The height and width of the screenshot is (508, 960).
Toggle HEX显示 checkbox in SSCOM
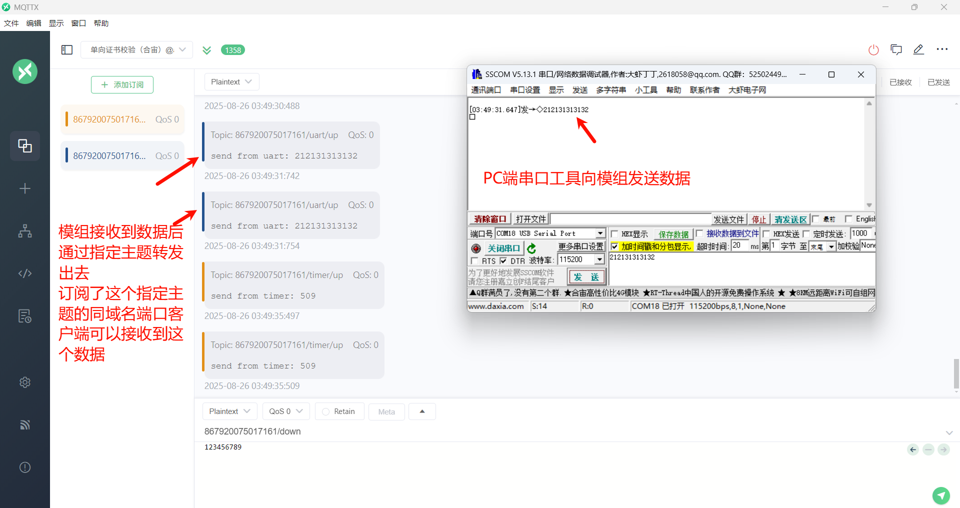point(615,233)
